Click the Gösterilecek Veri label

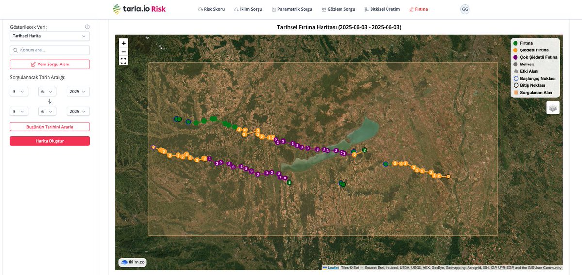[x=28, y=27]
